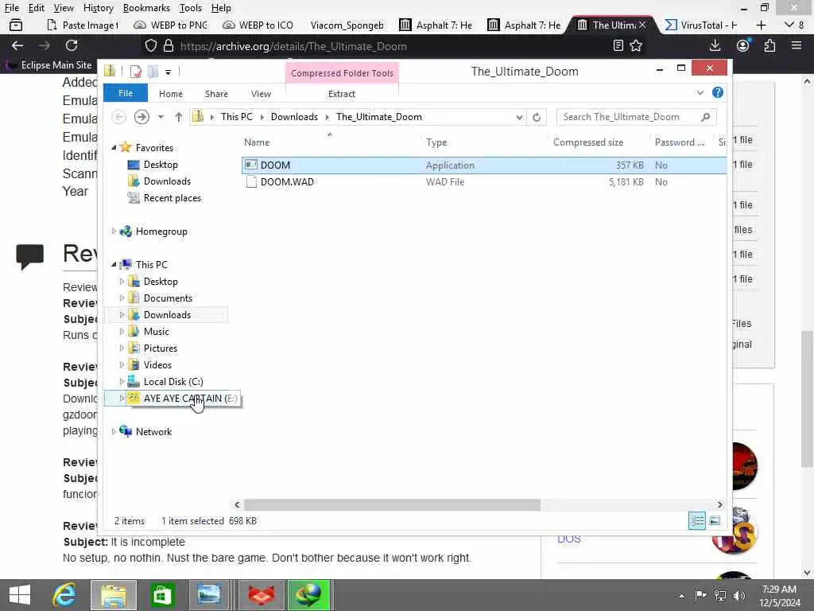
Task: Open the Share ribbon tab
Action: pos(216,94)
